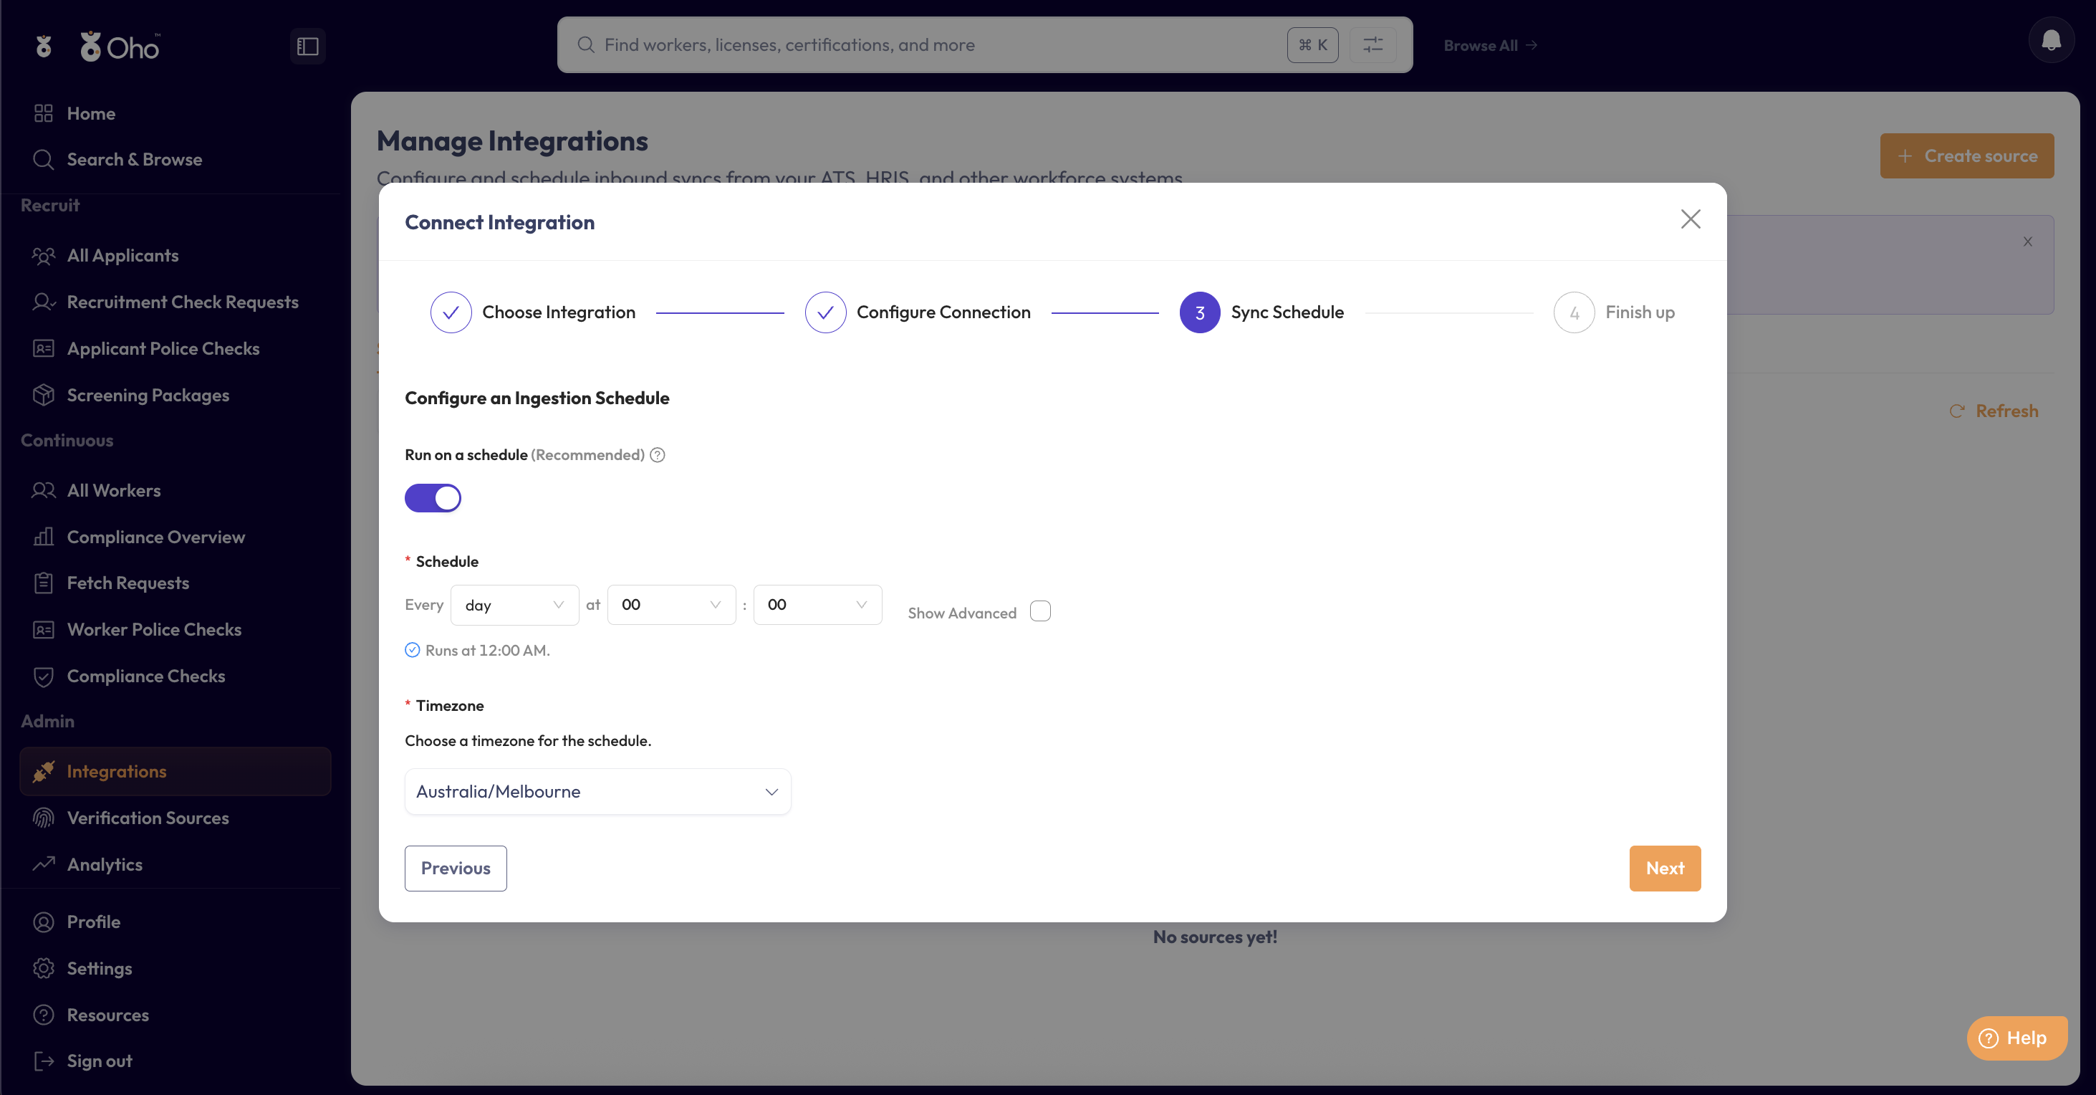Click the Analytics trend icon

pos(43,864)
